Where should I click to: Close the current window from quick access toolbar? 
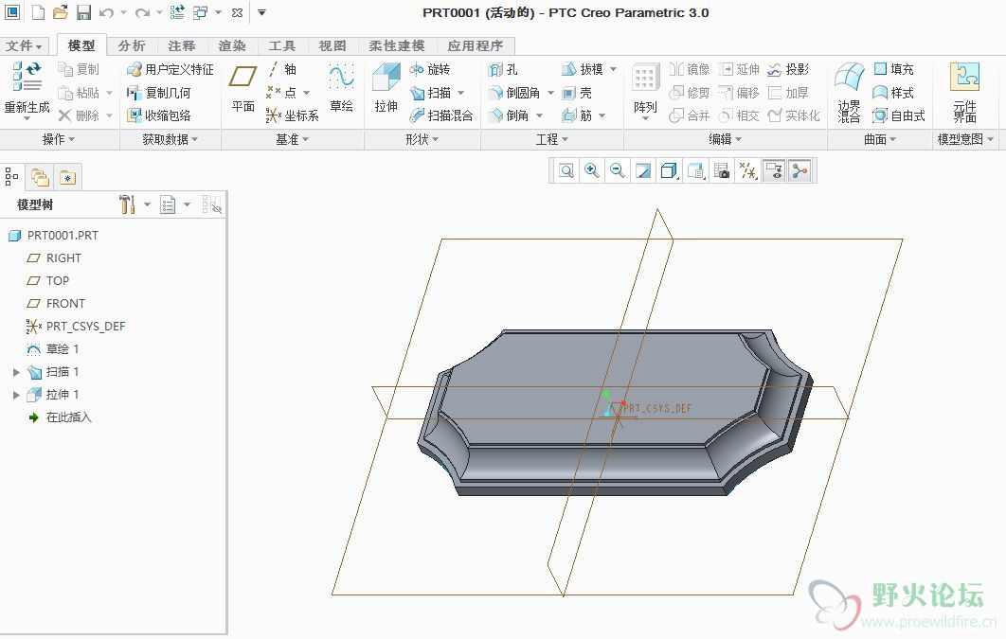(237, 12)
